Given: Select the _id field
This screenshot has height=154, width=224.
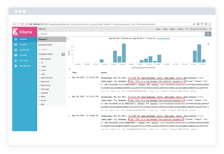Looking at the screenshot, I should pyautogui.click(x=42, y=63).
